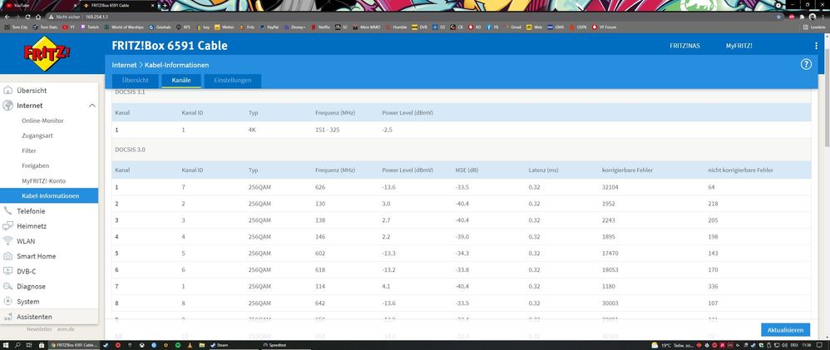The image size is (830, 350).
Task: Click the browser back arrow
Action: click(7, 17)
